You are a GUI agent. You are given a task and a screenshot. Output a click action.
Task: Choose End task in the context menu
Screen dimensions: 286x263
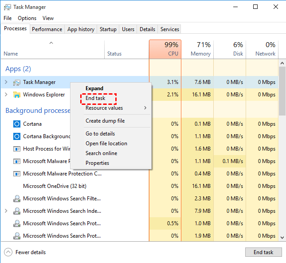[95, 98]
